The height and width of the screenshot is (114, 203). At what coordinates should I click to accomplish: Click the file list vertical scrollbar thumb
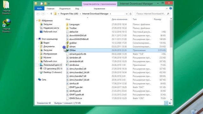coord(171,34)
